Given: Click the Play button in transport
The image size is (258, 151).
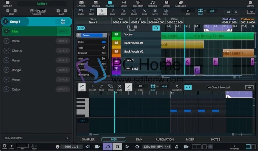Looking at the screenshot, I should [127, 146].
